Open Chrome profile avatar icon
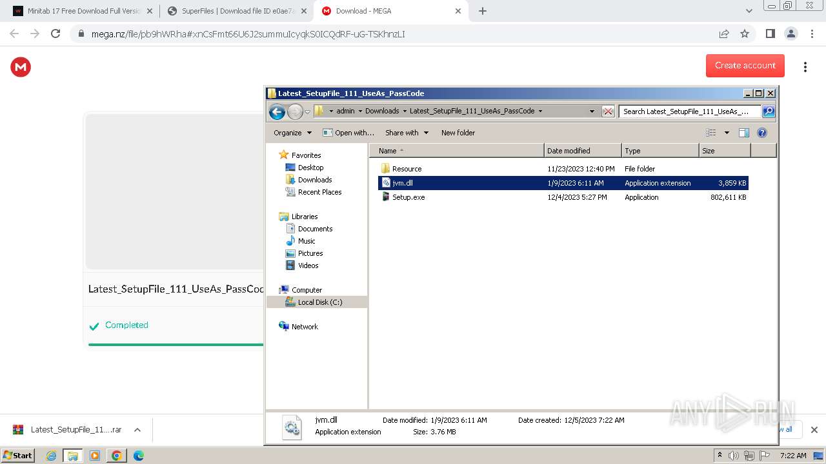 point(791,34)
